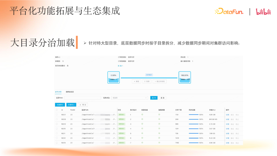The height and width of the screenshot is (156, 277).
Task: Open 详情 link for row 10211
Action: point(227,133)
